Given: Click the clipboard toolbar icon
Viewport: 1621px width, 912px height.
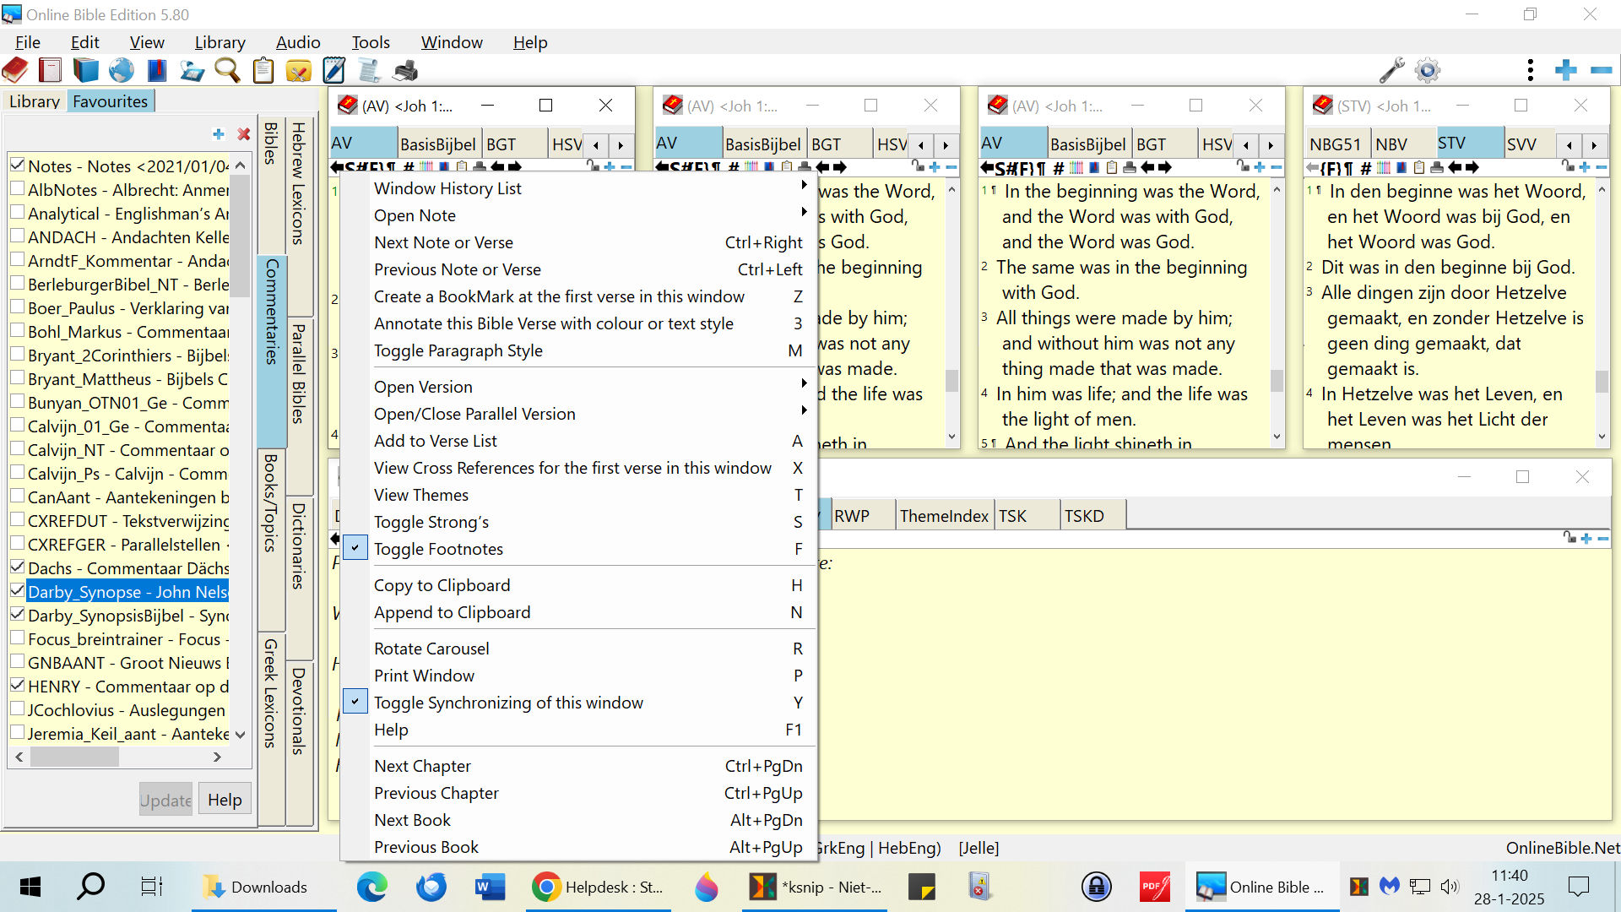Looking at the screenshot, I should point(263,71).
